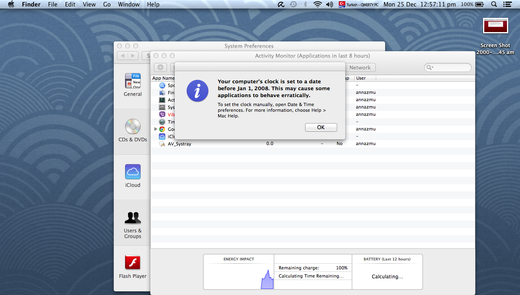This screenshot has width=520, height=295.
Task: Open the Finder menu in the menu bar
Action: coord(31,4)
